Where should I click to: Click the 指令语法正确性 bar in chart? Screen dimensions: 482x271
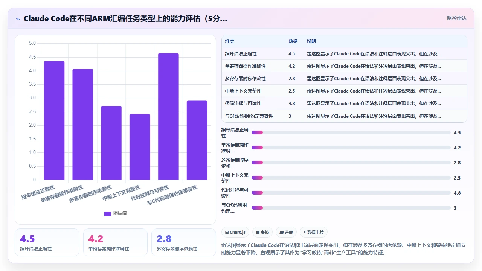click(x=54, y=120)
